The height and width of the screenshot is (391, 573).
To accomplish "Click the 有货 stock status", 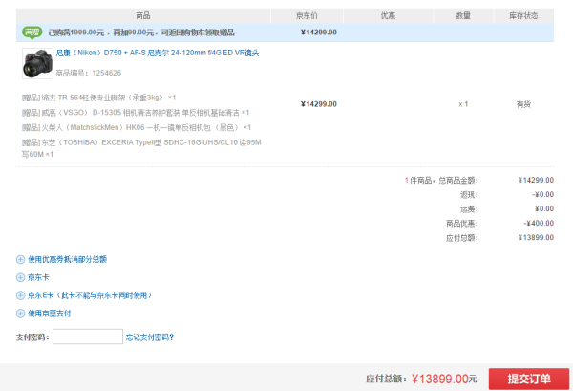I will [x=523, y=104].
